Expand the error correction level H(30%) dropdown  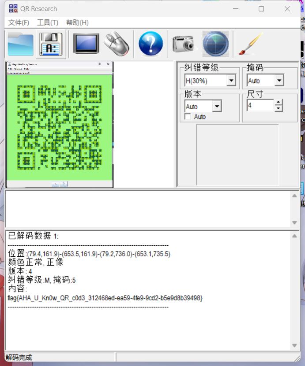point(231,81)
